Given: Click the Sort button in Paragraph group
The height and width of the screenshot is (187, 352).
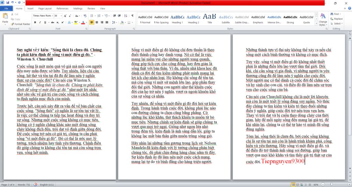Looking at the screenshot, I should pyautogui.click(x=126, y=15).
